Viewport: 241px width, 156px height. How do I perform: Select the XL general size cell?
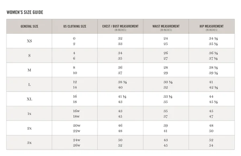coord(29,99)
